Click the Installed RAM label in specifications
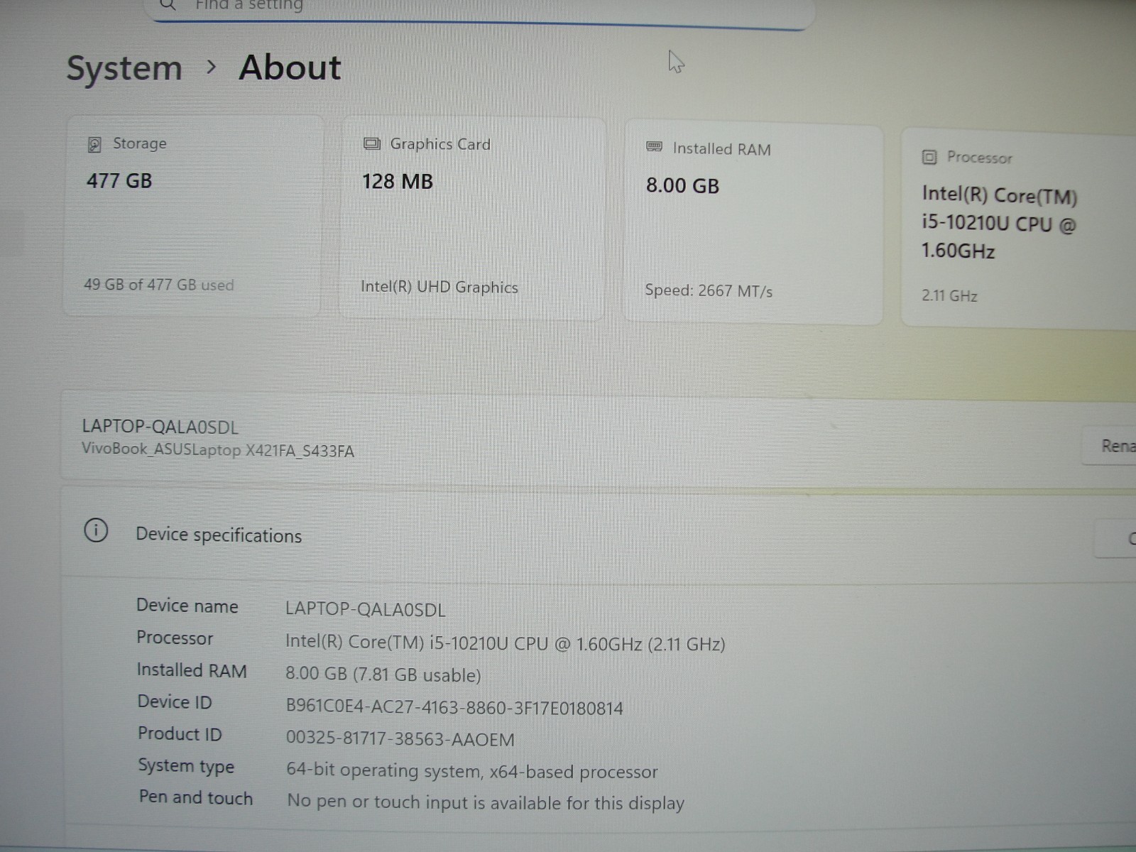Image resolution: width=1136 pixels, height=852 pixels. click(192, 670)
